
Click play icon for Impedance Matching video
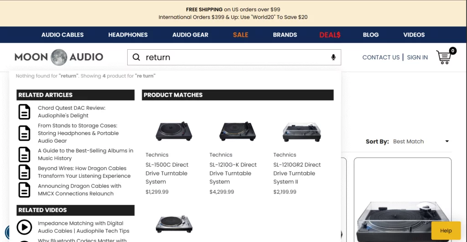click(x=24, y=227)
